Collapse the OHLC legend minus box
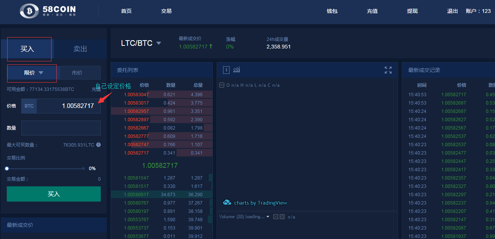 222,85
